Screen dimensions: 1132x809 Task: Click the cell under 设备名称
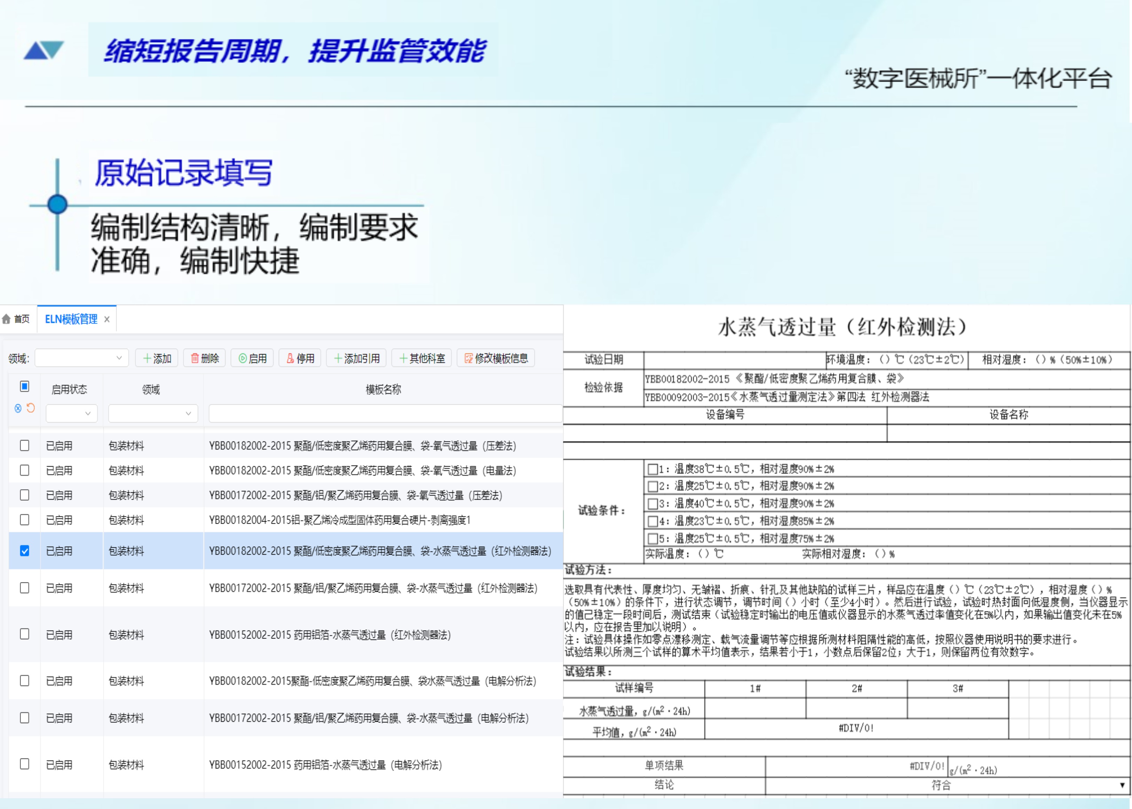1008,433
